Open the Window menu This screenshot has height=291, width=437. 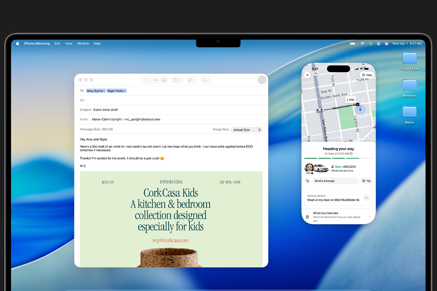coord(83,43)
